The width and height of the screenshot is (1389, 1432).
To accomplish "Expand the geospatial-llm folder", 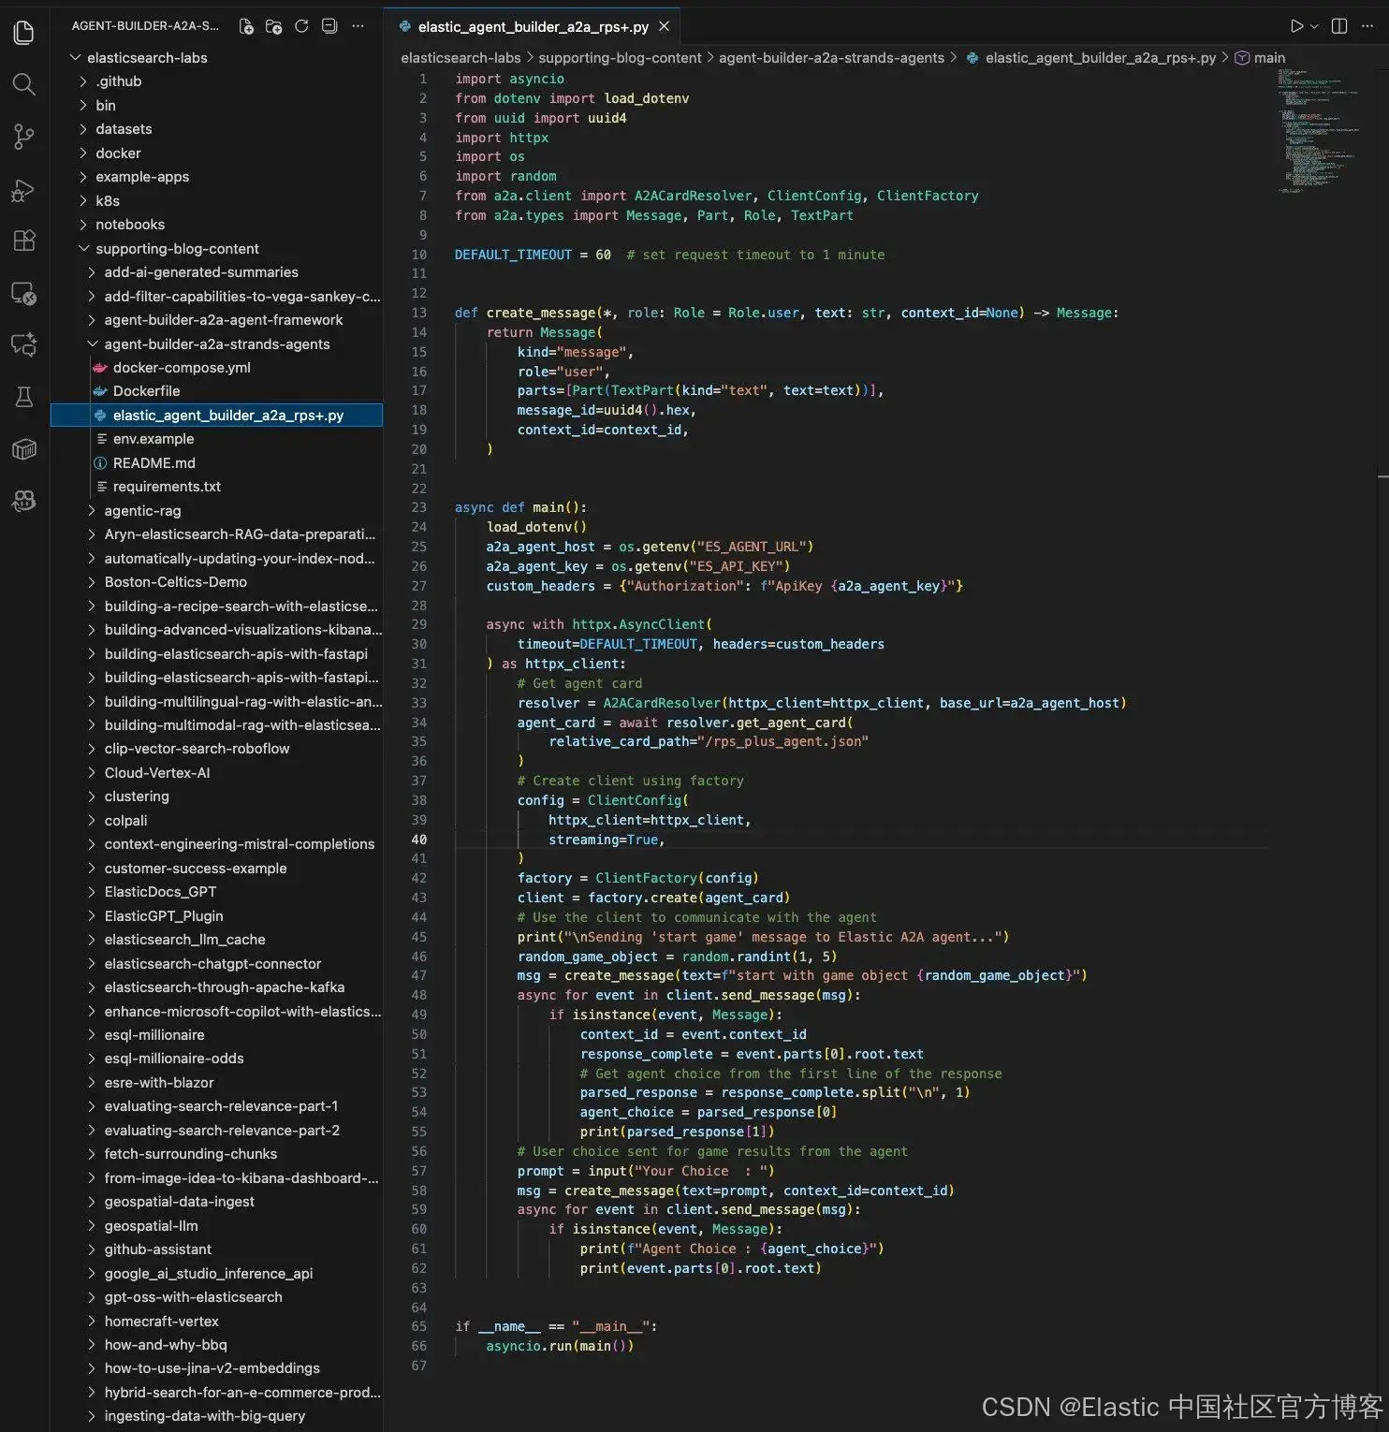I will tap(151, 1226).
